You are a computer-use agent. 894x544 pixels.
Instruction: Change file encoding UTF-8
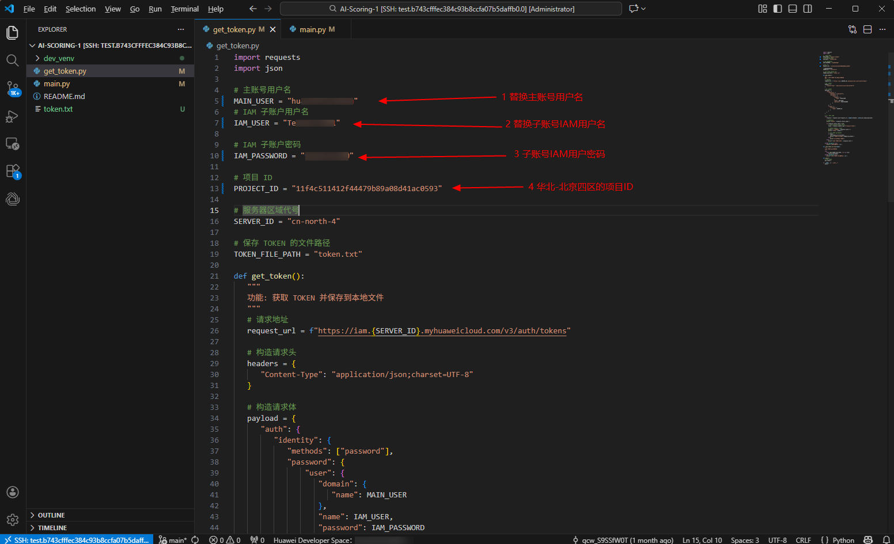pos(777,540)
